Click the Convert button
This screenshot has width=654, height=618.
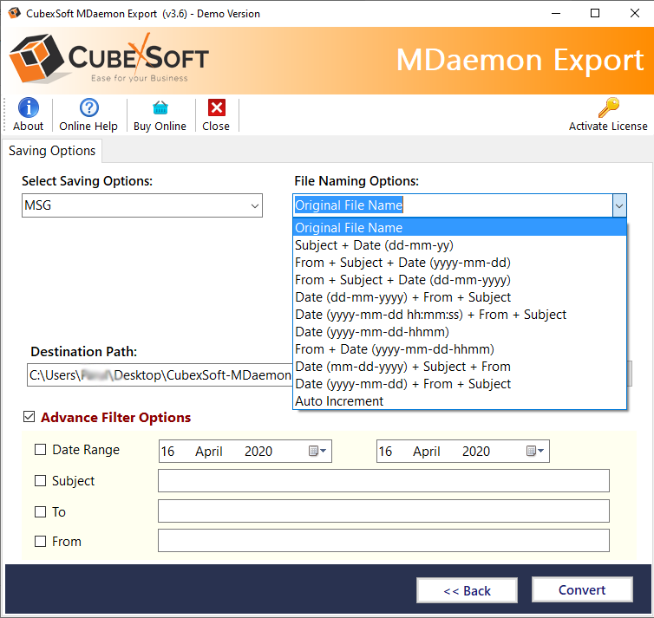pos(582,590)
